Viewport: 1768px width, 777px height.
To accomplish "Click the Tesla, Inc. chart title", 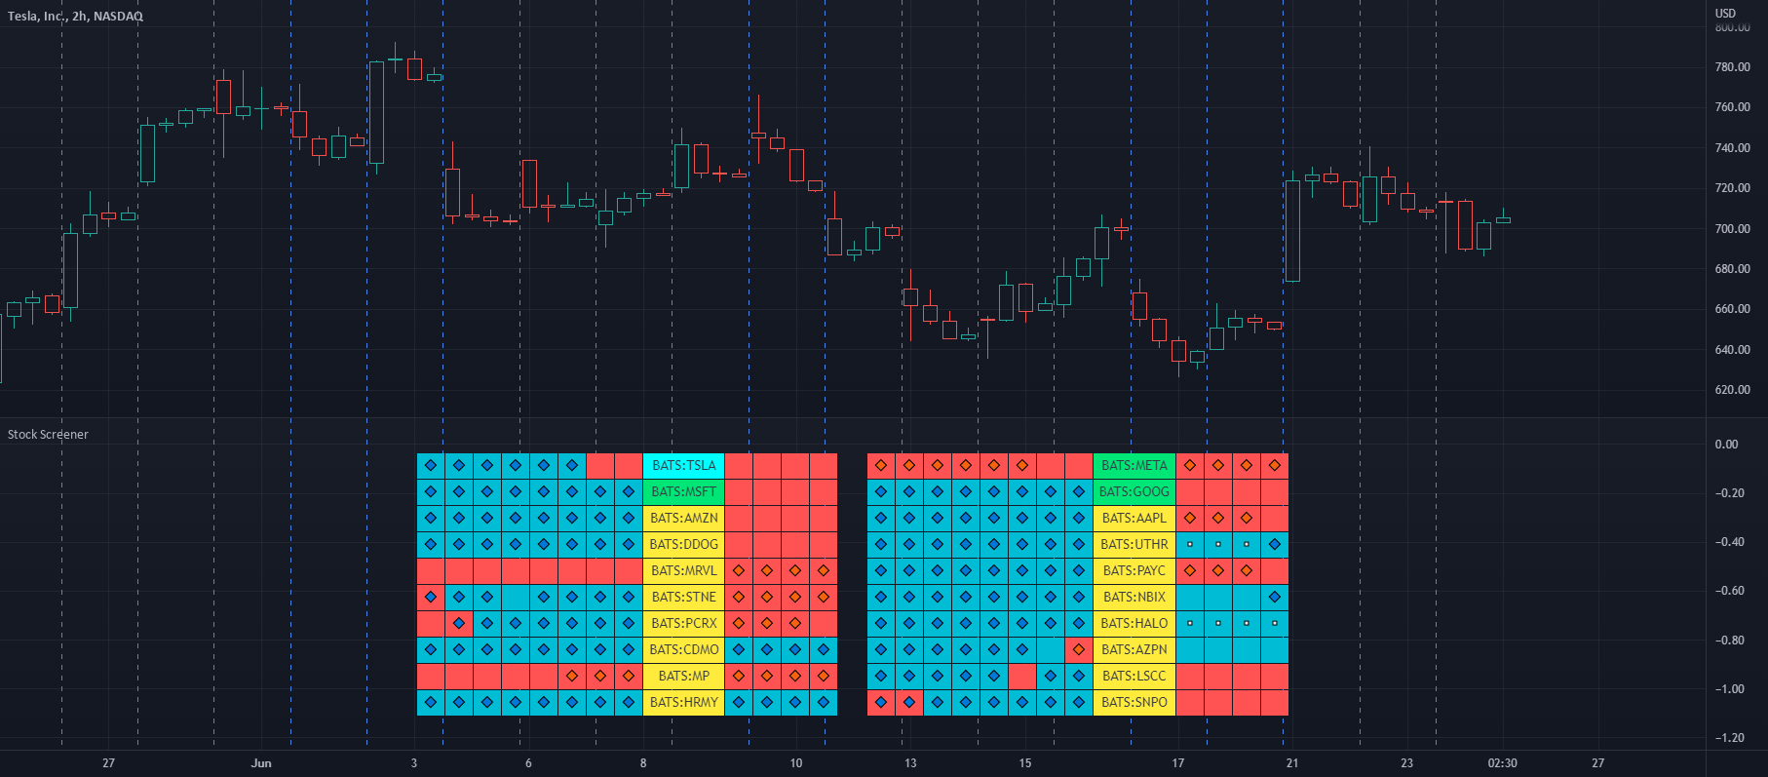I will [x=75, y=17].
